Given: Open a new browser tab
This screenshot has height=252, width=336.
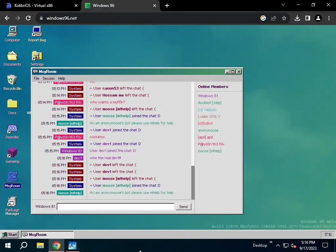Looking at the screenshot, I should (x=167, y=6).
